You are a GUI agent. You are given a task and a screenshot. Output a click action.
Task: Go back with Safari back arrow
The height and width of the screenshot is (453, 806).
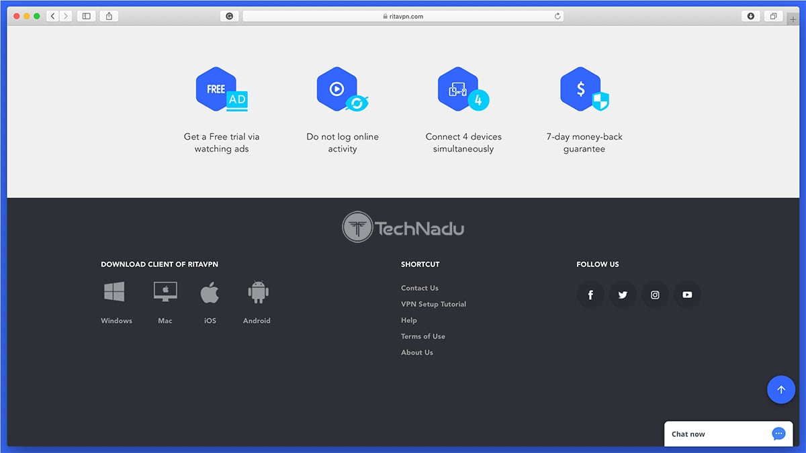pyautogui.click(x=53, y=16)
